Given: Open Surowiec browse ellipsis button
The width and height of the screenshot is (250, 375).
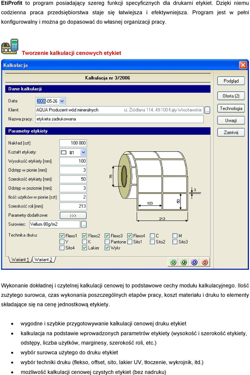Looking at the screenshot, I should click(x=84, y=224).
